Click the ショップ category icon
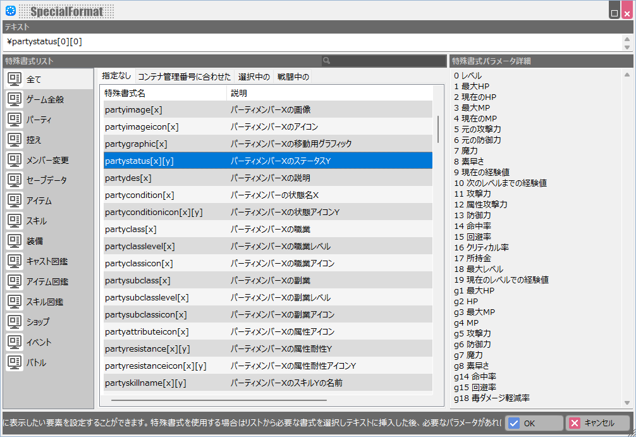636x437 pixels. tap(15, 322)
